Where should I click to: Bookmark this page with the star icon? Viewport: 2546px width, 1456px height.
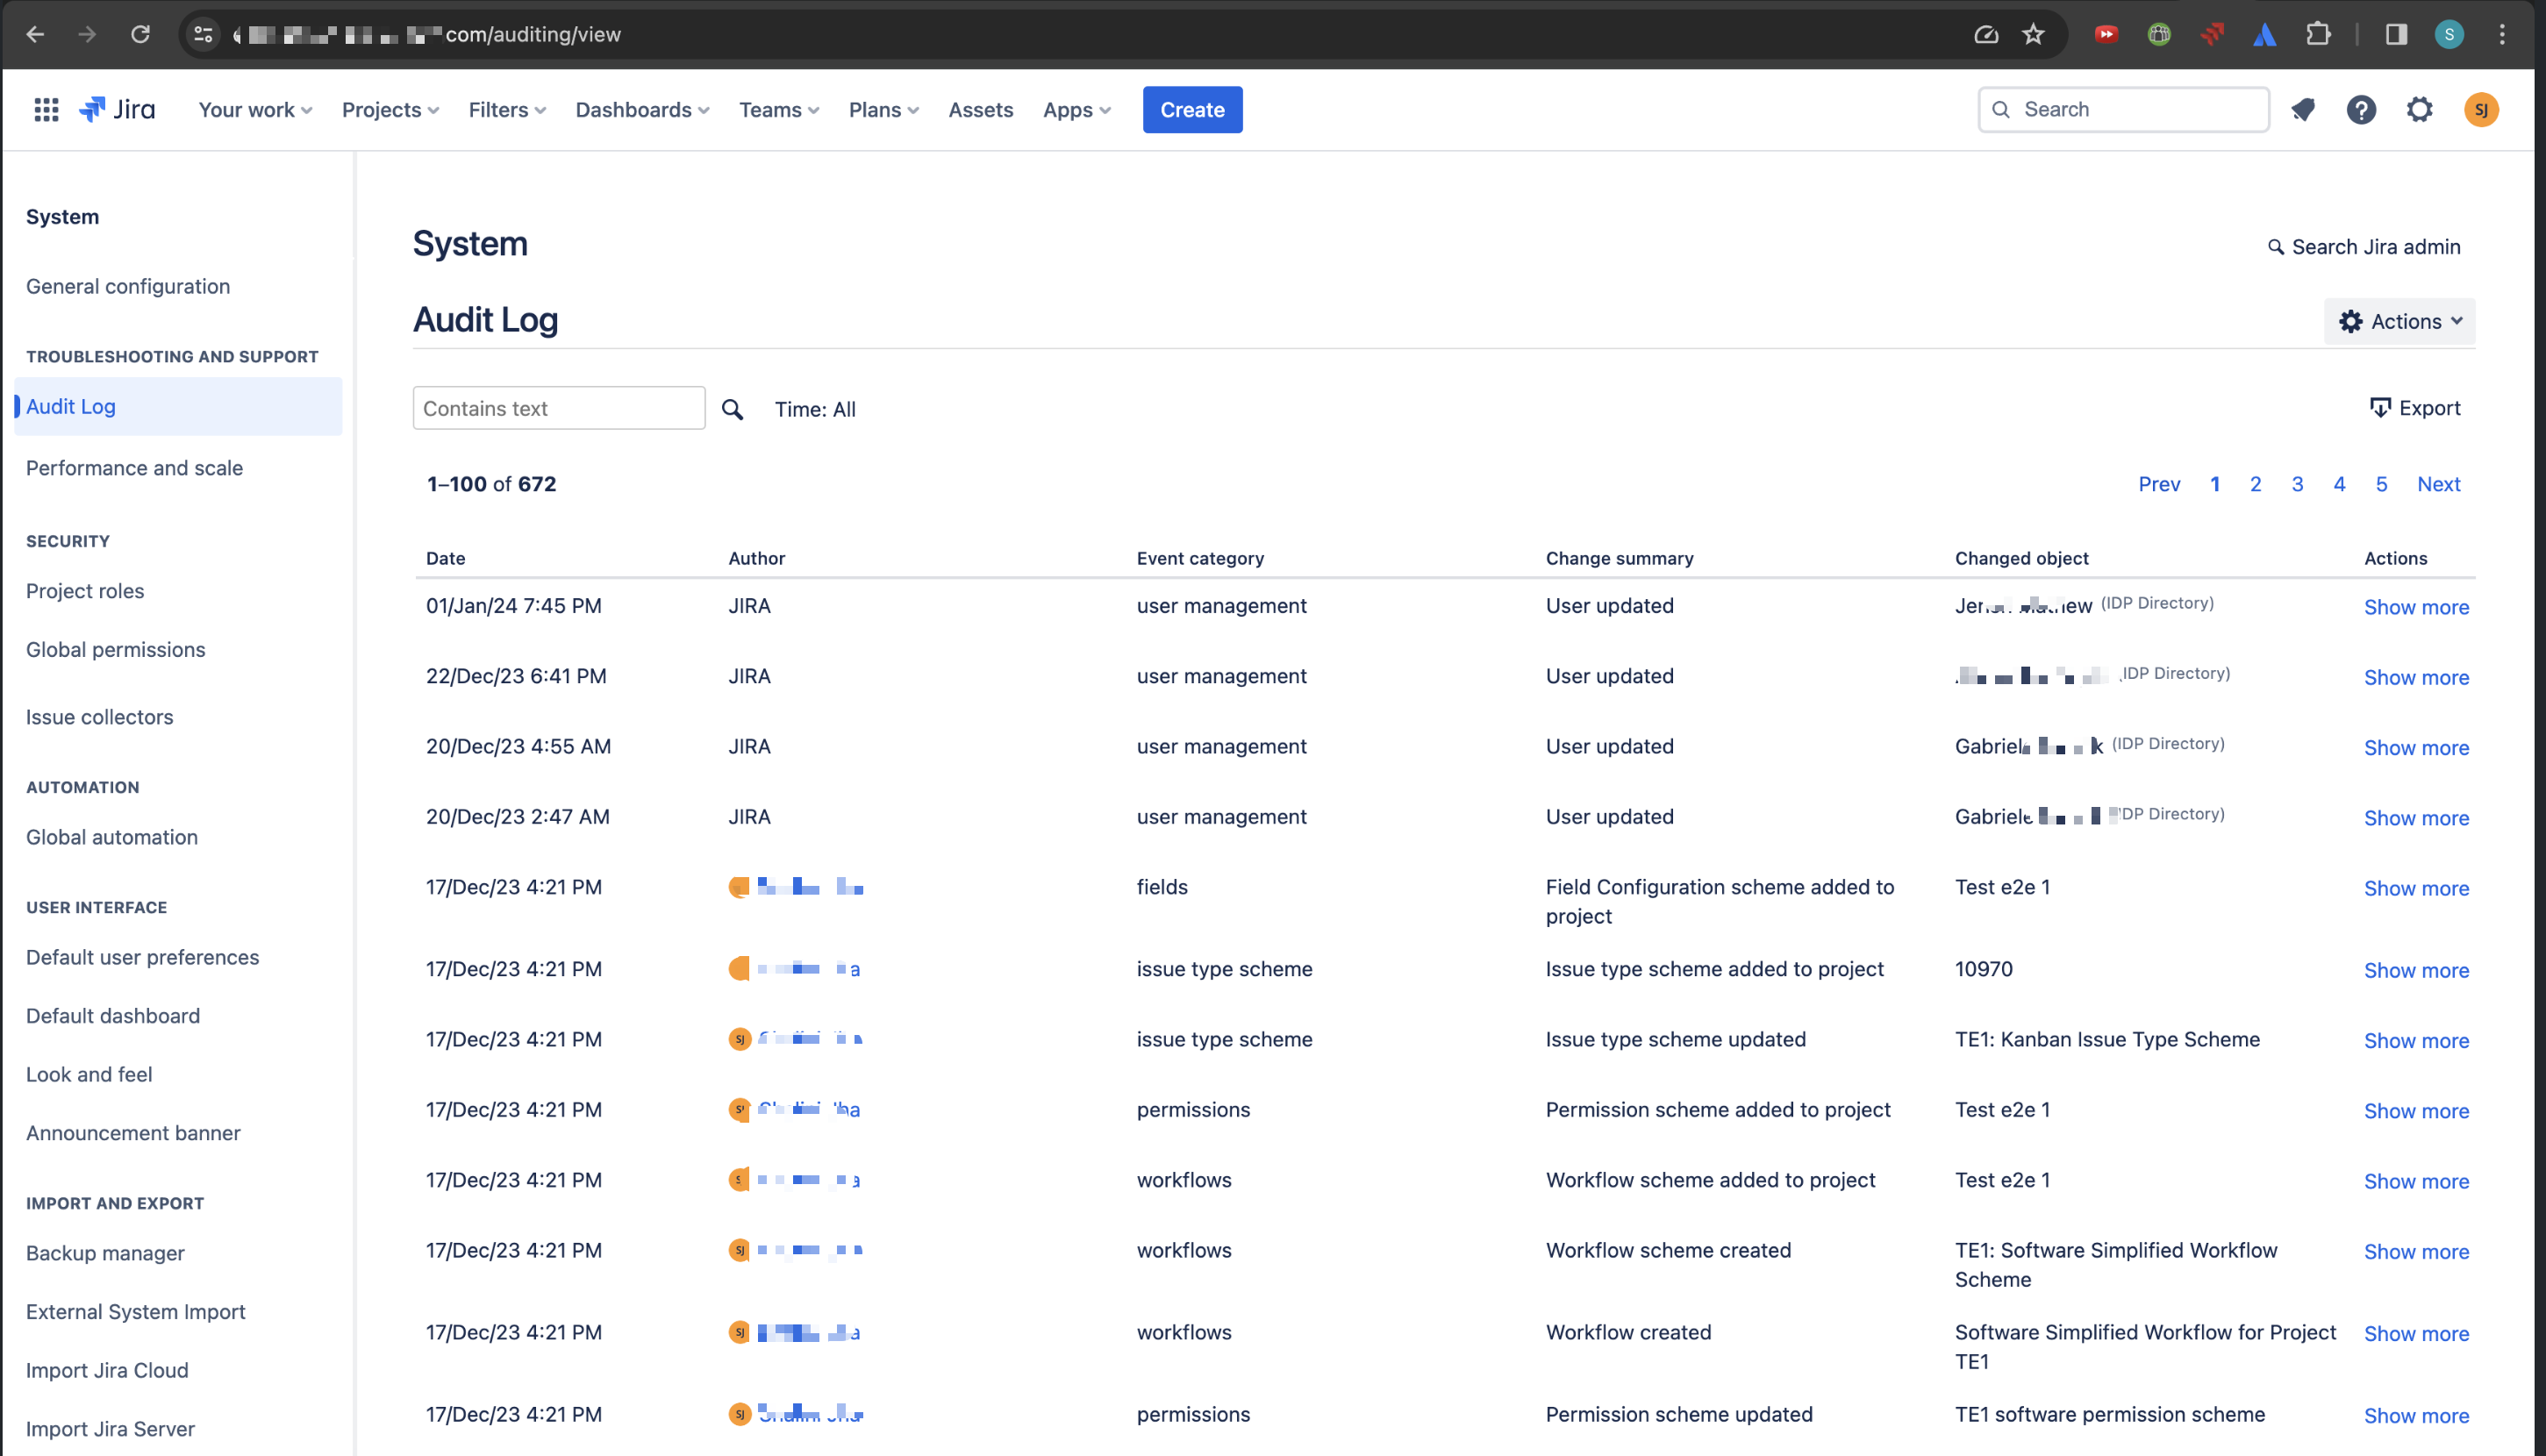coord(2033,35)
